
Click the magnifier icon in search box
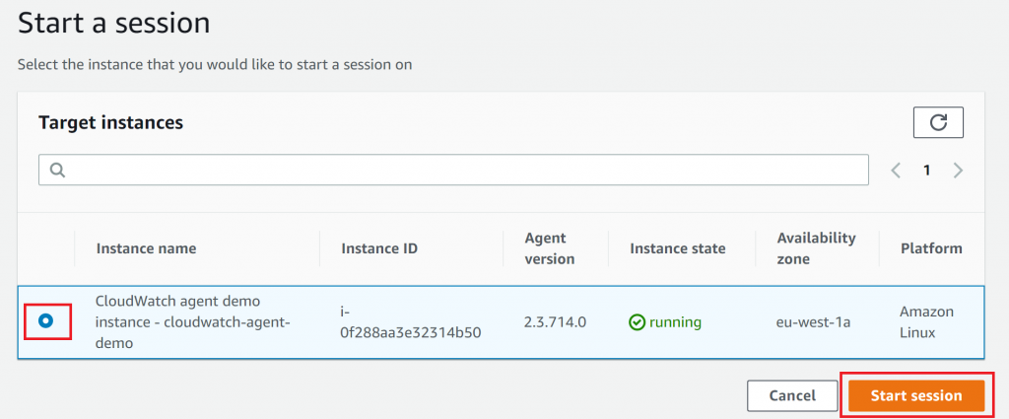(57, 170)
